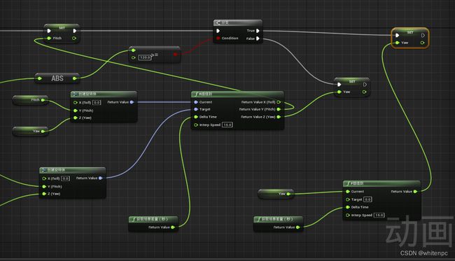Click the Return Value pin on float interp node

tap(415, 192)
